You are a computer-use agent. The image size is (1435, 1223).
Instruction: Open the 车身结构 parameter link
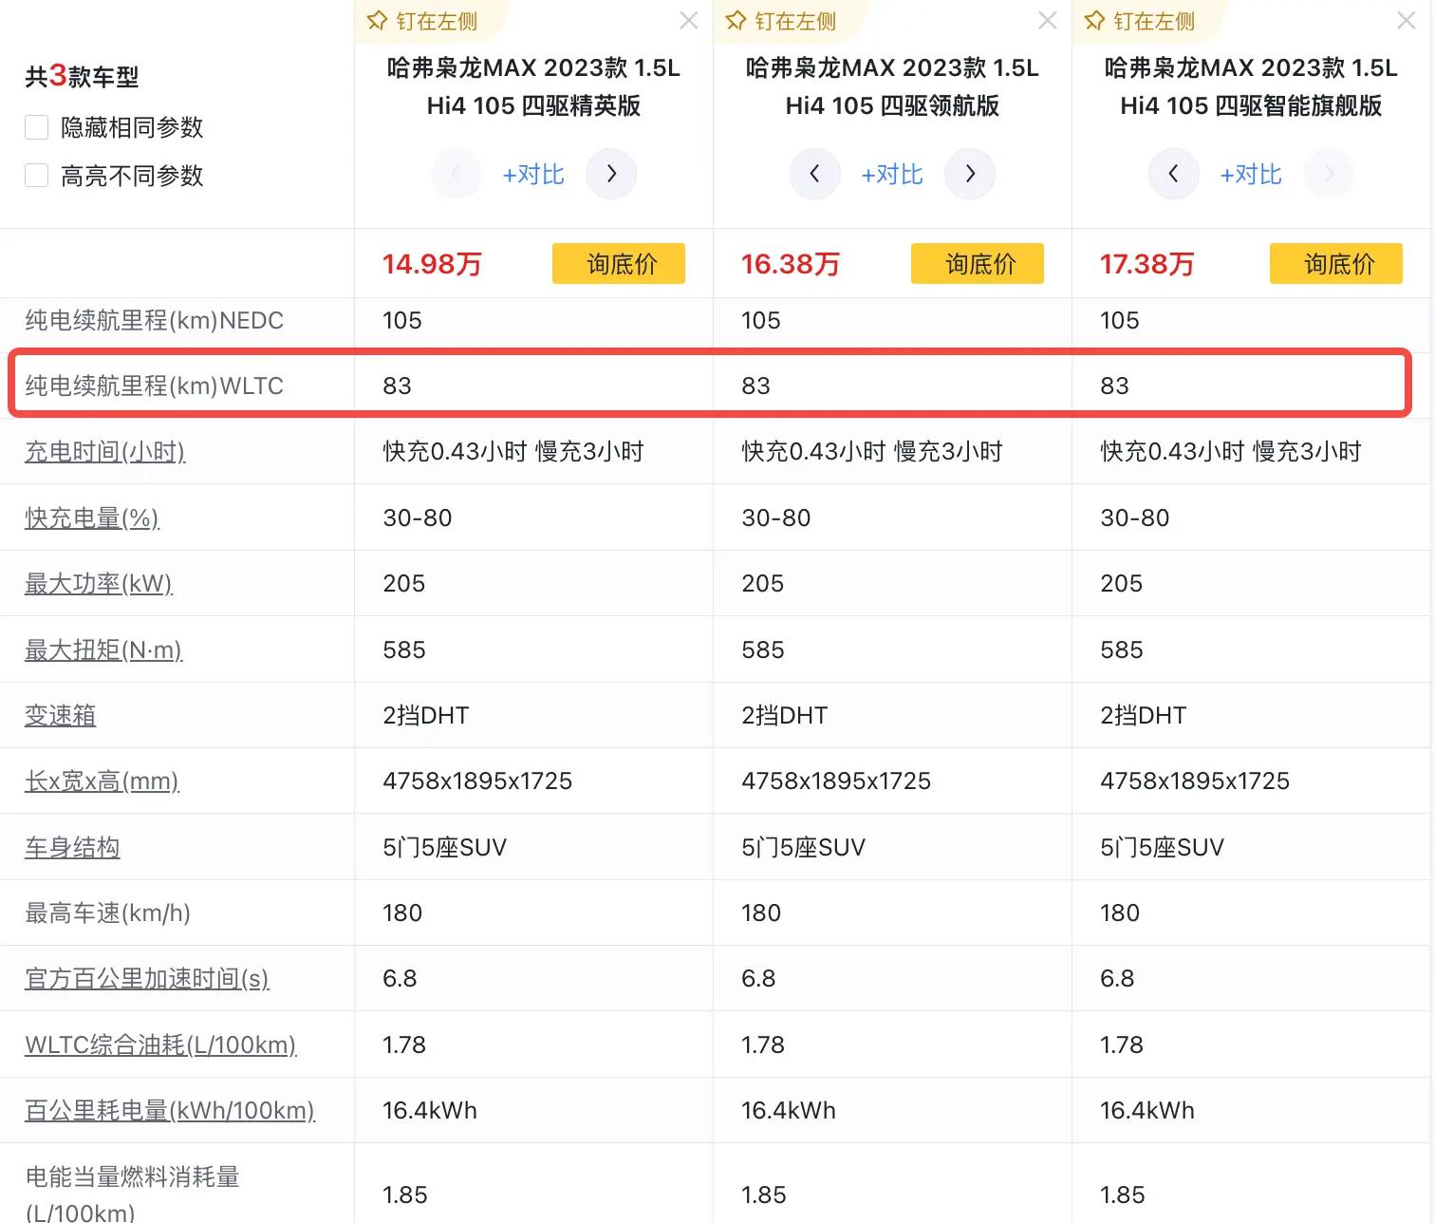point(72,847)
